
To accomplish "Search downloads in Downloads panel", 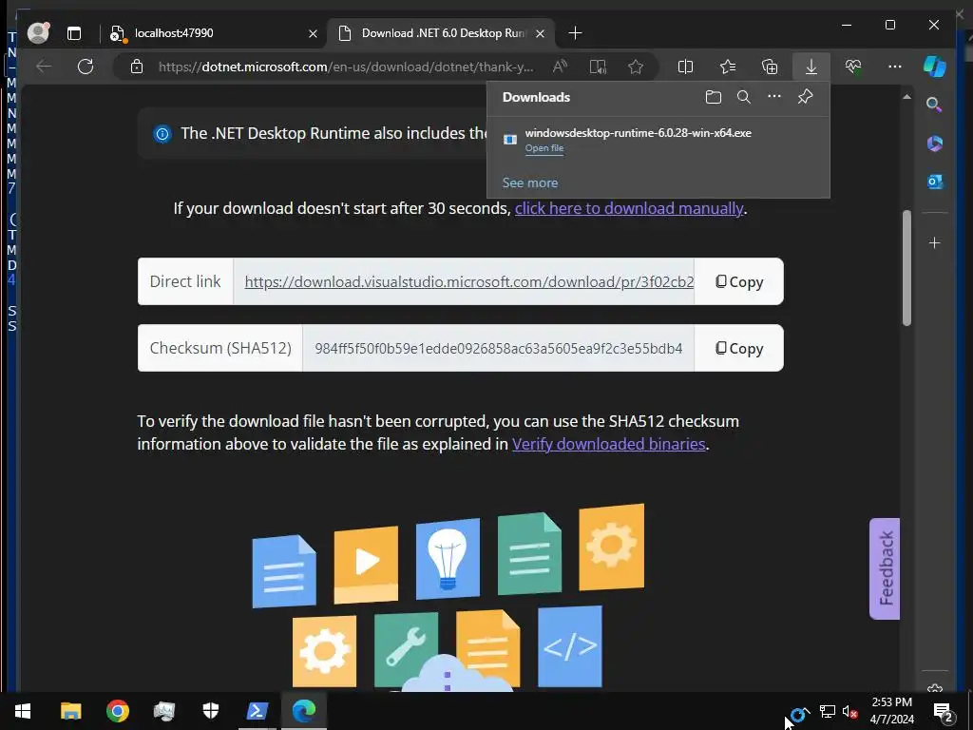I will click(x=743, y=97).
